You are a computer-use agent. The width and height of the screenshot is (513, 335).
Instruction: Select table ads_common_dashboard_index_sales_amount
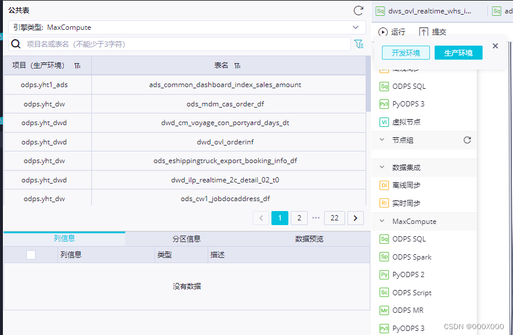(225, 85)
